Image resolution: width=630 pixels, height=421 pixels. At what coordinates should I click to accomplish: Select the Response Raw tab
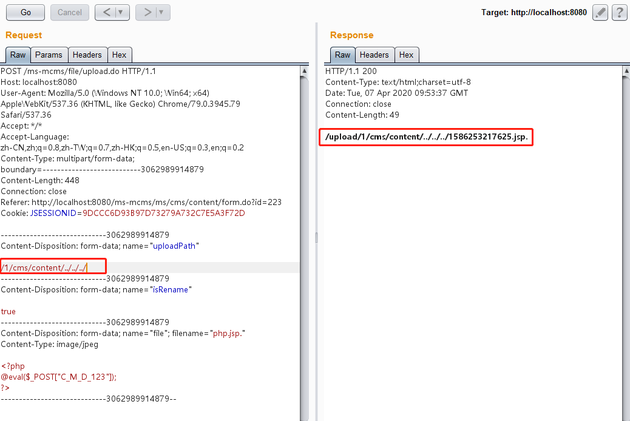click(343, 55)
